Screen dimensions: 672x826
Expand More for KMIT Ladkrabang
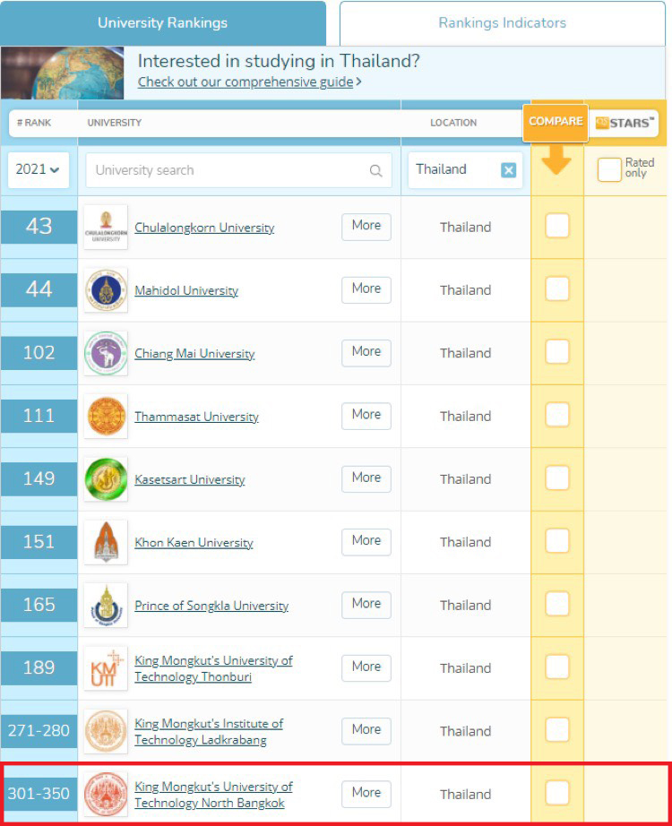click(366, 731)
